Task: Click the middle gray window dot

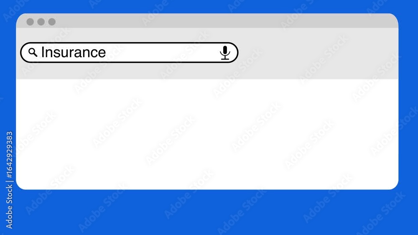Action: pos(41,22)
